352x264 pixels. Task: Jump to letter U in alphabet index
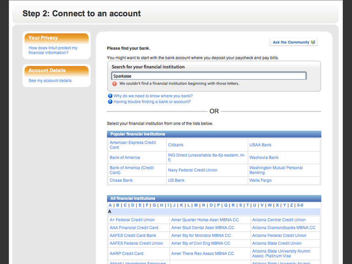click(255, 205)
